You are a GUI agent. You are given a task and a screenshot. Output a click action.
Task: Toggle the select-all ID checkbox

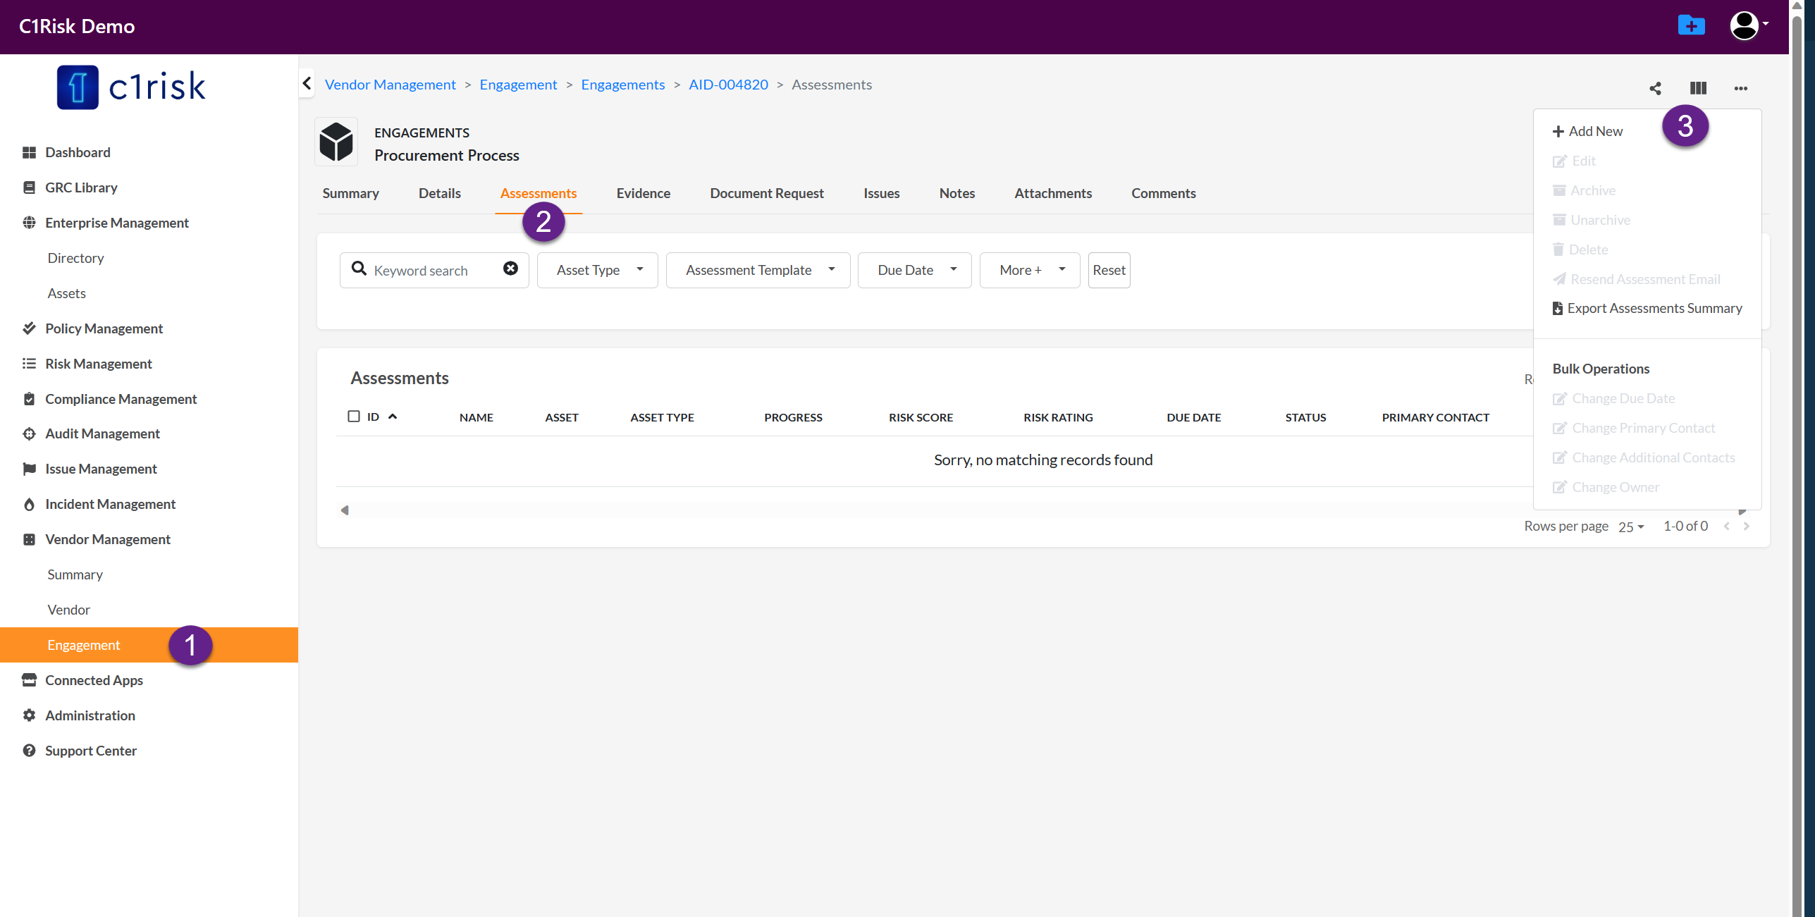tap(354, 417)
